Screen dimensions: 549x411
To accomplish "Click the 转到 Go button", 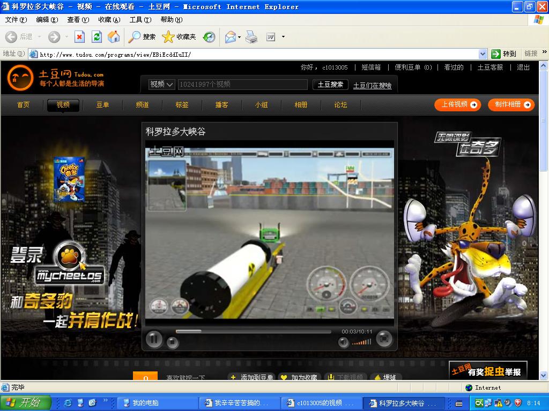I will [504, 54].
